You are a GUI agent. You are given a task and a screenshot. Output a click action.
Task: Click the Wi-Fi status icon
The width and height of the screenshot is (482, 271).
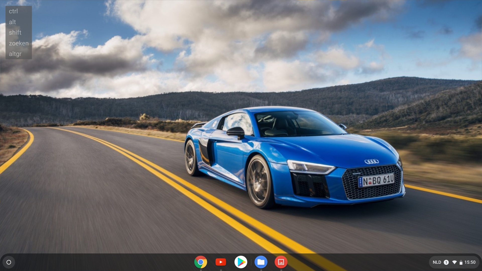[x=454, y=262]
